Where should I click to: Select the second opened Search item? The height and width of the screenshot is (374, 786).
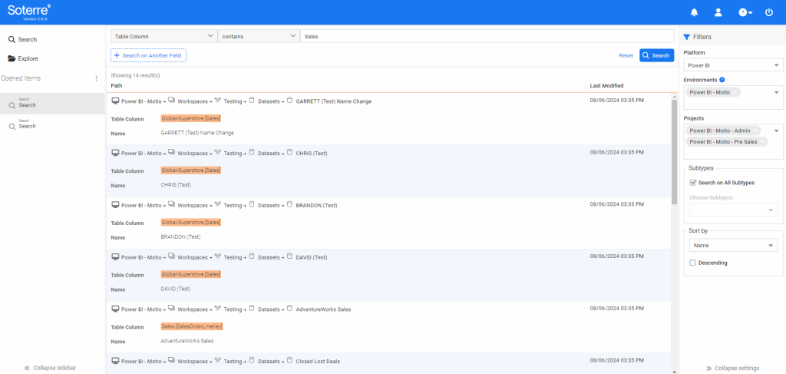pyautogui.click(x=52, y=124)
